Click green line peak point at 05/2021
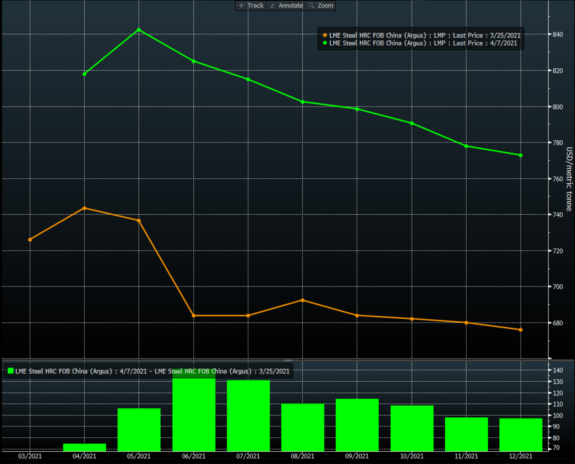 [x=139, y=30]
